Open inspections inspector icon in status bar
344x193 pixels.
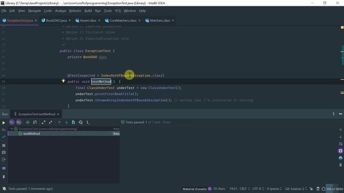318,189
